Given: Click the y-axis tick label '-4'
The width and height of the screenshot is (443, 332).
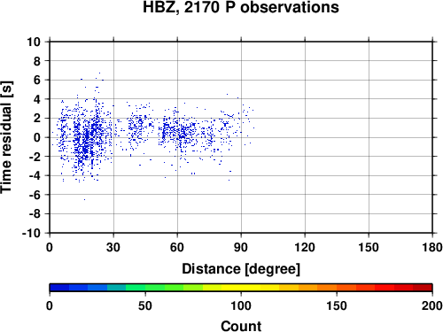Looking at the screenshot, I should 35,175.
